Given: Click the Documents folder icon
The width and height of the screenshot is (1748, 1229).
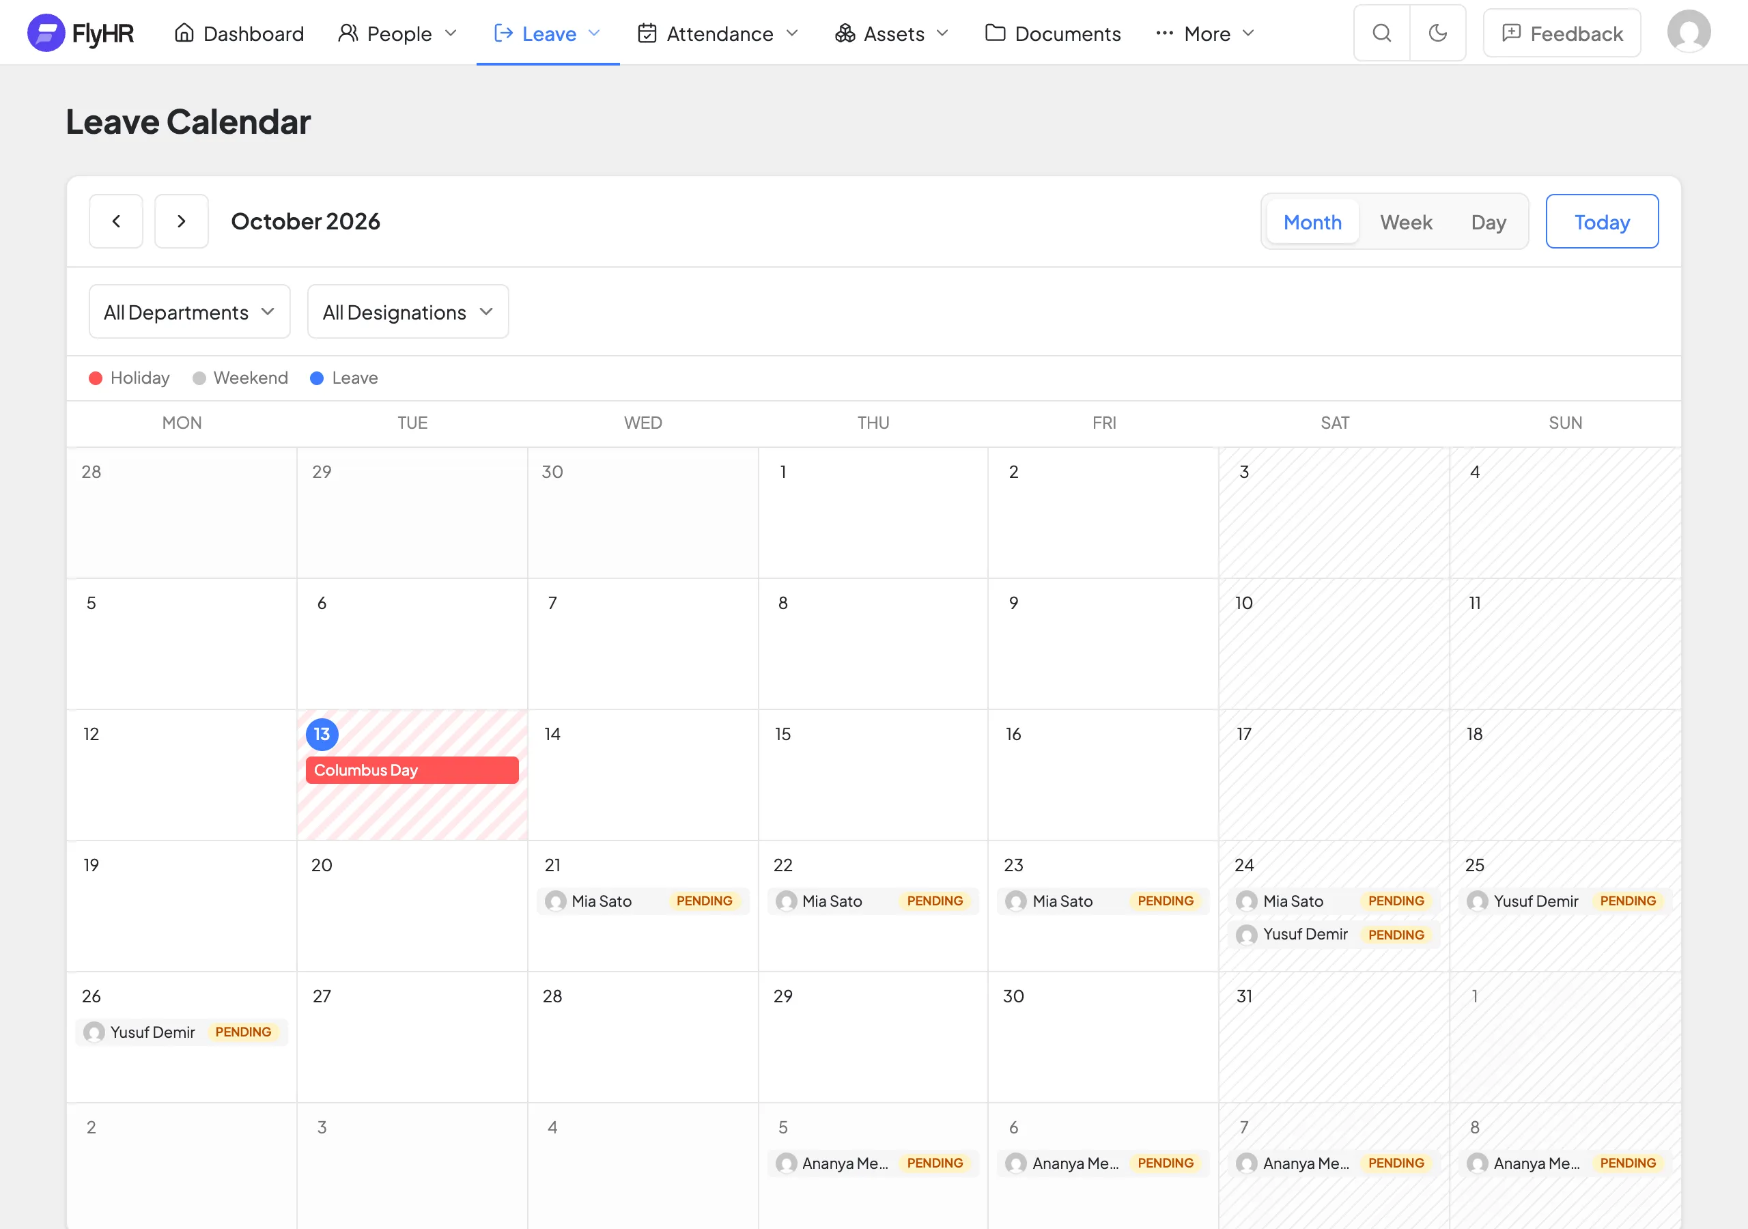Looking at the screenshot, I should click(x=995, y=33).
